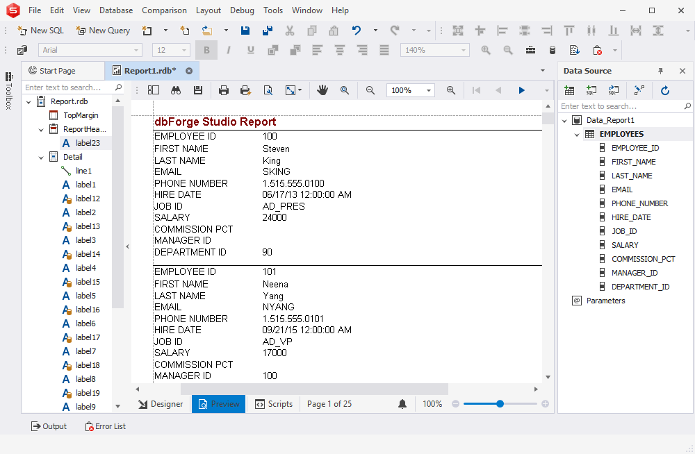Open the Toolbox side panel
The width and height of the screenshot is (695, 454).
(8, 91)
